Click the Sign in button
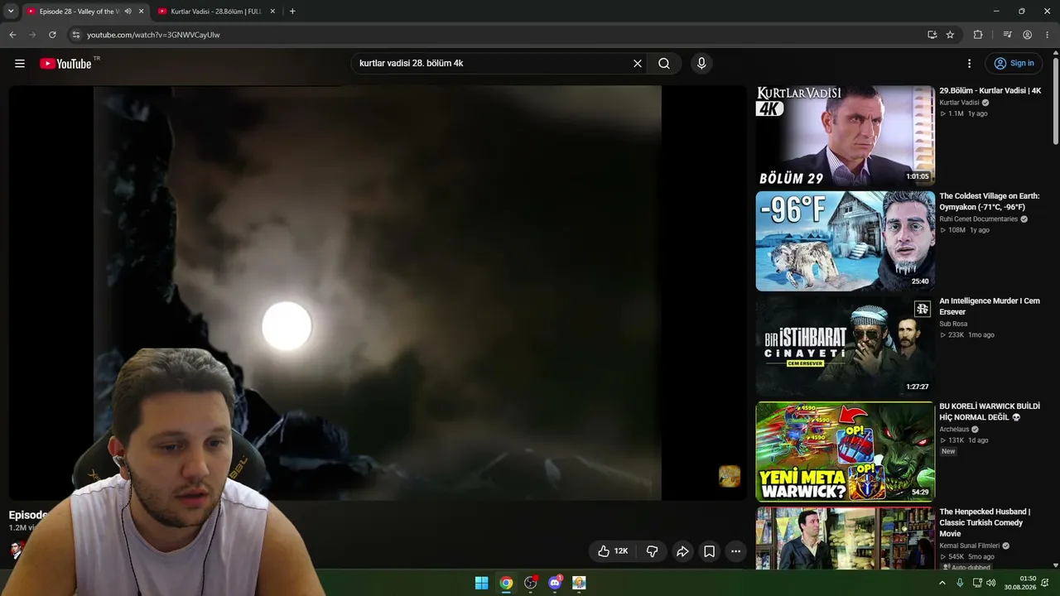This screenshot has width=1060, height=596. pos(1014,64)
